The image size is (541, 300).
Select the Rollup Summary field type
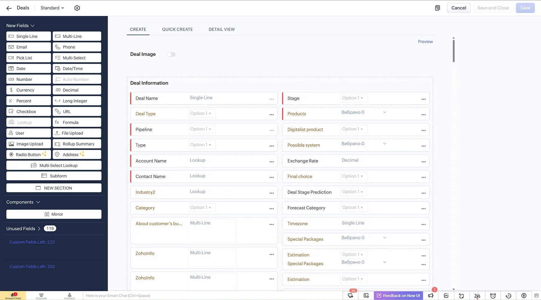(77, 144)
